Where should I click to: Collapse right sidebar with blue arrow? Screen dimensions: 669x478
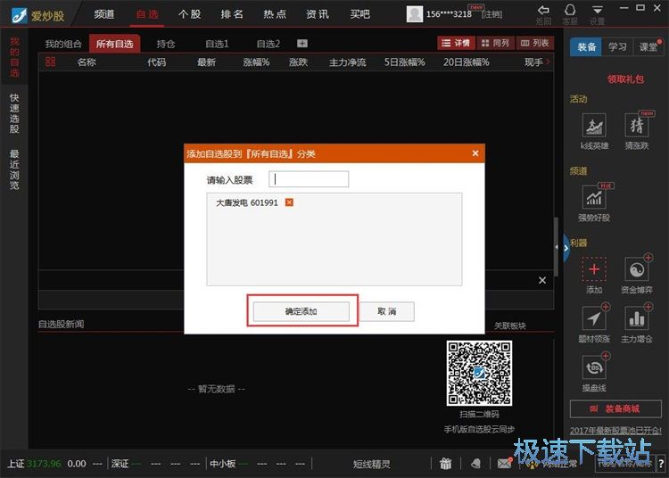[566, 248]
